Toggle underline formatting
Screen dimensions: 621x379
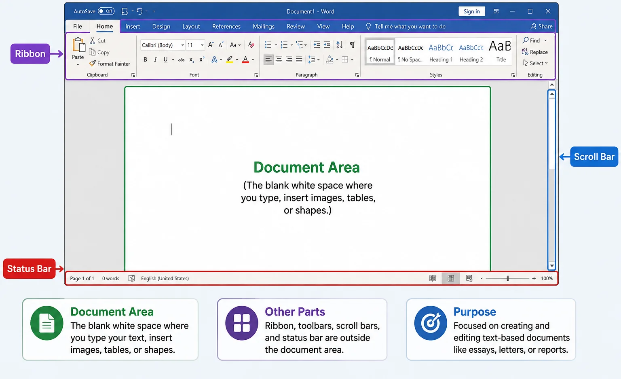click(165, 60)
